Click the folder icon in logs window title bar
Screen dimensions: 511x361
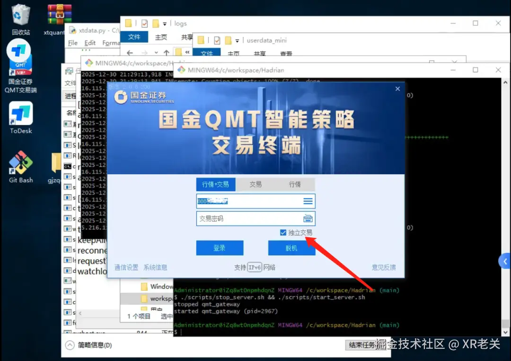(128, 23)
